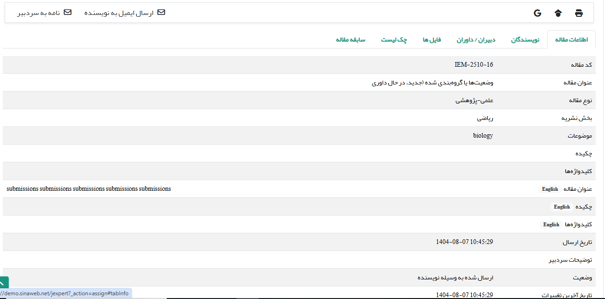Click envelope icon beside نامه به سردبیر
Image resolution: width=605 pixels, height=299 pixels.
click(68, 13)
